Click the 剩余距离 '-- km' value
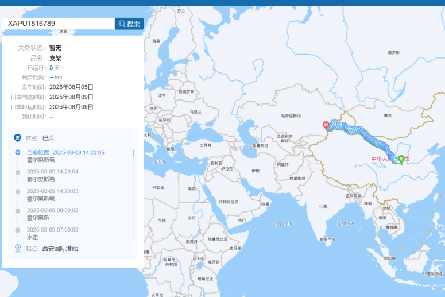The width and height of the screenshot is (445, 297). (x=56, y=78)
